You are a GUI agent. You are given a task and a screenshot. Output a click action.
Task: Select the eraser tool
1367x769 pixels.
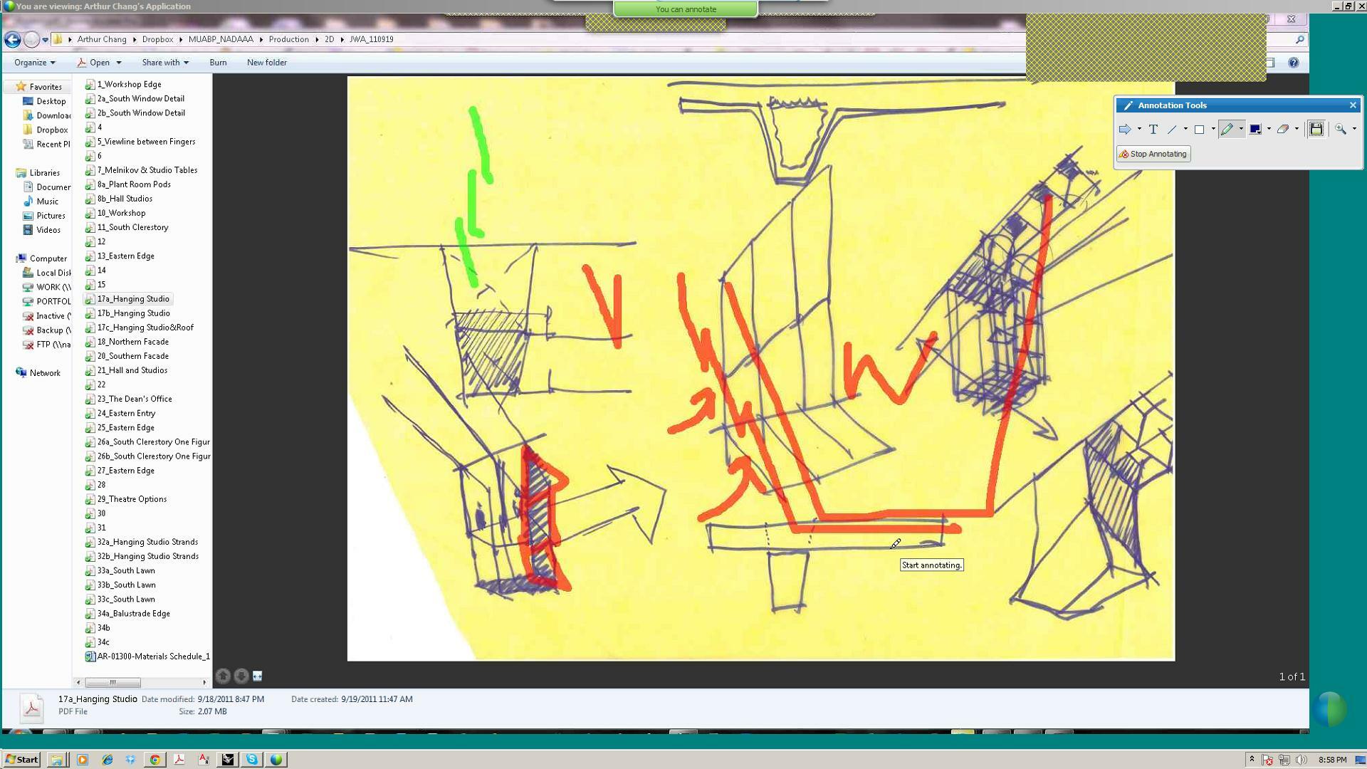1283,129
